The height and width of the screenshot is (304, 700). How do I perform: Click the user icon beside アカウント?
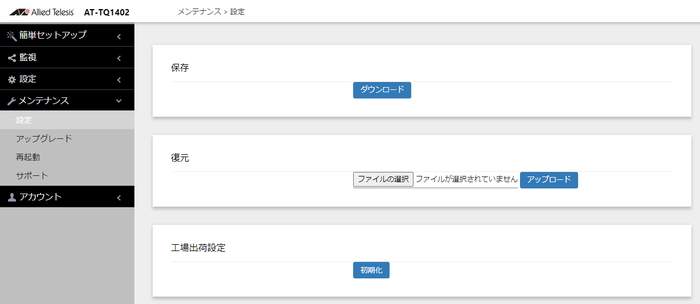point(11,198)
